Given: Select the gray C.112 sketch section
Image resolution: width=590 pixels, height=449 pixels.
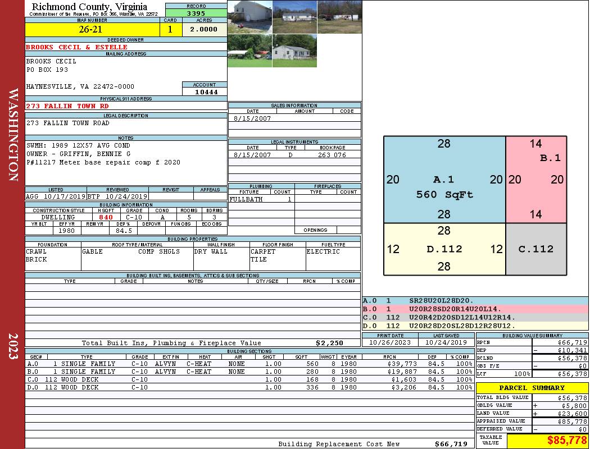Looking at the screenshot, I should point(536,249).
